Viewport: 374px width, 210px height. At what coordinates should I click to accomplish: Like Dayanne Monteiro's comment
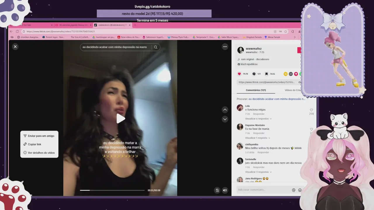311,129
